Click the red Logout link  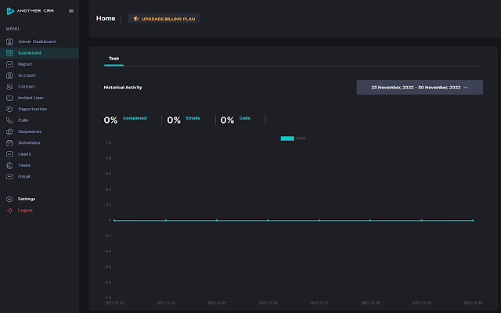pyautogui.click(x=25, y=210)
